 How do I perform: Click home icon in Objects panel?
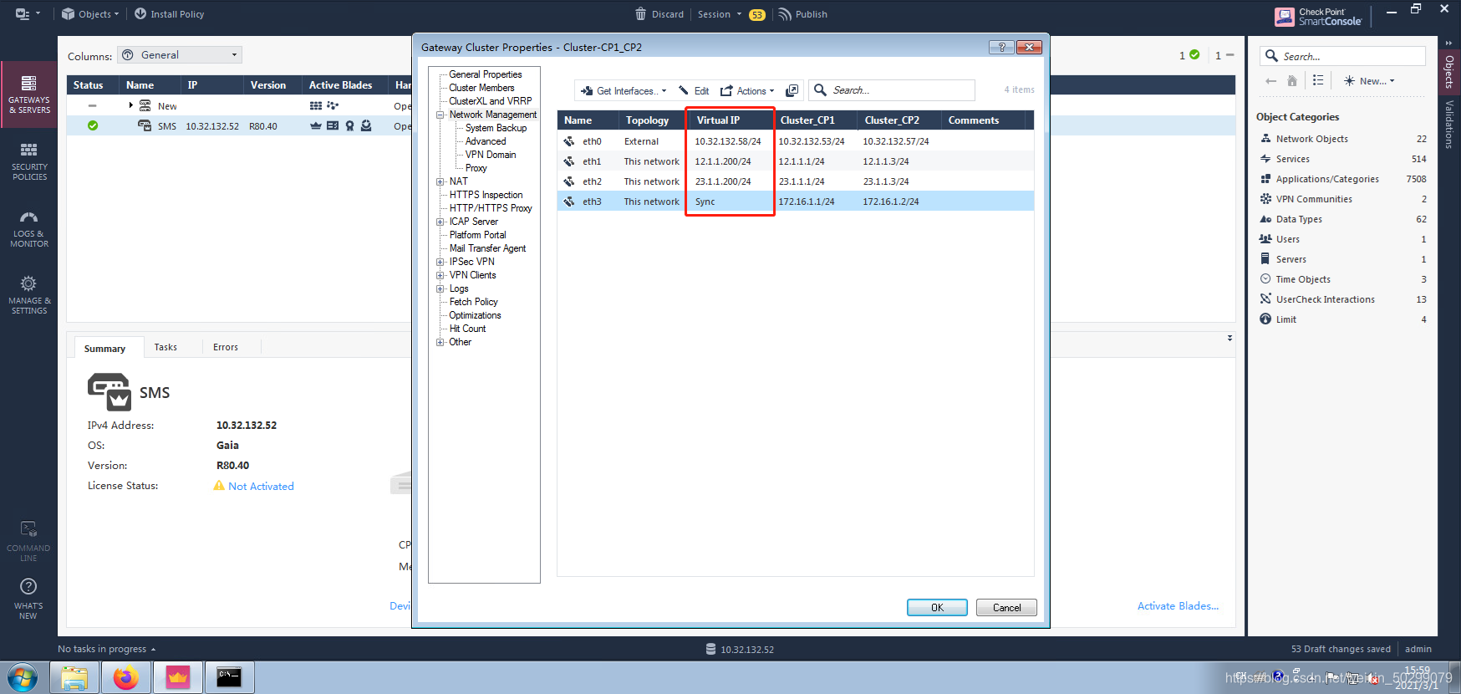point(1292,81)
